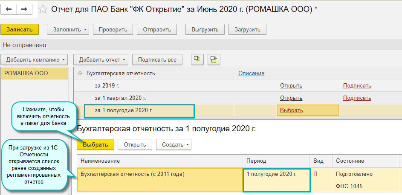Click the Проверить button
402x195 pixels.
pyautogui.click(x=113, y=29)
